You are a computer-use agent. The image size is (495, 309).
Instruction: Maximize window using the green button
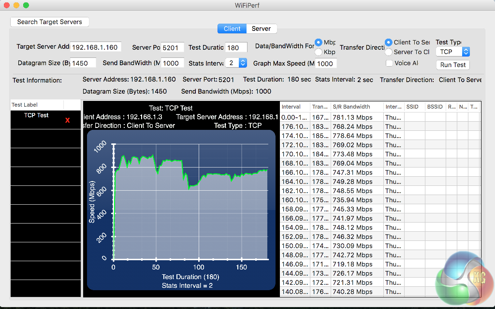[26, 5]
